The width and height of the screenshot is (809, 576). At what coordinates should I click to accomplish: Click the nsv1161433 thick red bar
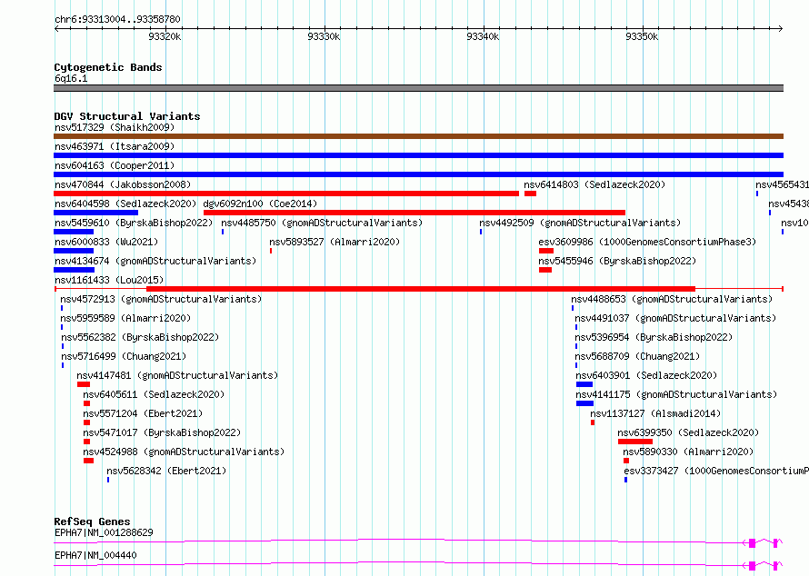[x=421, y=289]
